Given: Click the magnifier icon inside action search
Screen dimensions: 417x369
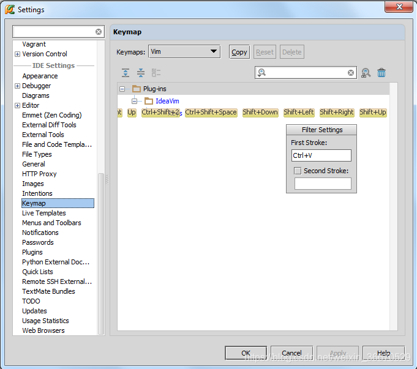Looking at the screenshot, I should [x=261, y=73].
